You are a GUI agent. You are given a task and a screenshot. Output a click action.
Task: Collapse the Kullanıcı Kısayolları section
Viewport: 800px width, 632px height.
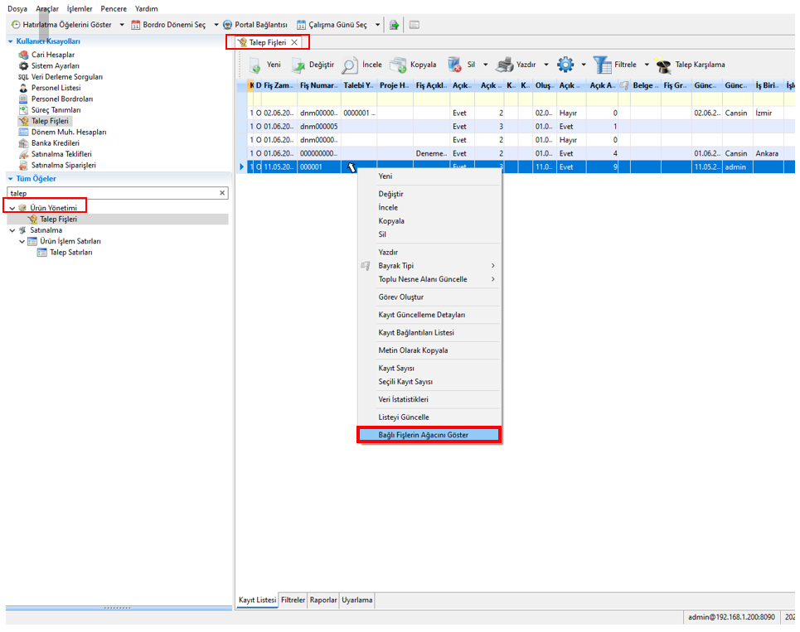[11, 41]
